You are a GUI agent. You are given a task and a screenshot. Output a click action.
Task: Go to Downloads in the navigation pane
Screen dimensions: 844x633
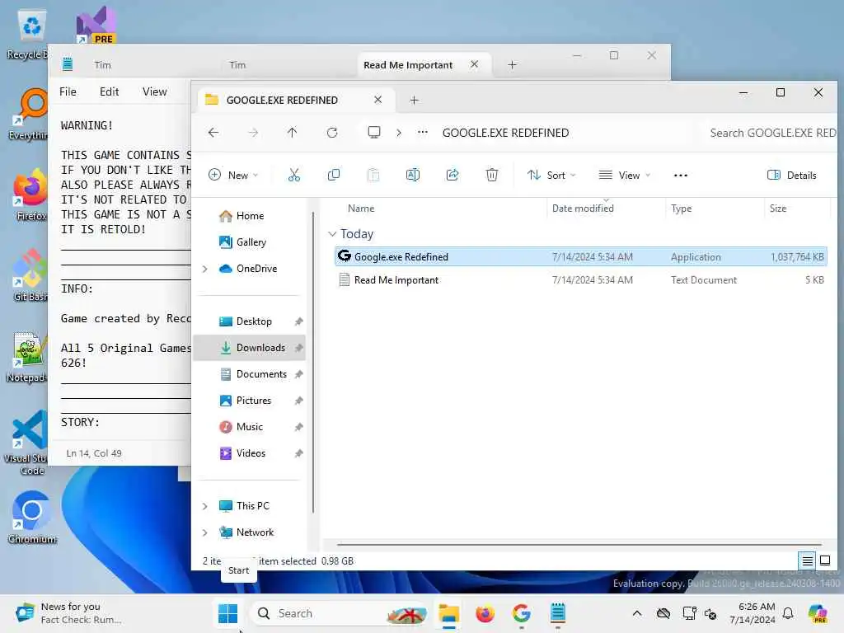pos(250,348)
